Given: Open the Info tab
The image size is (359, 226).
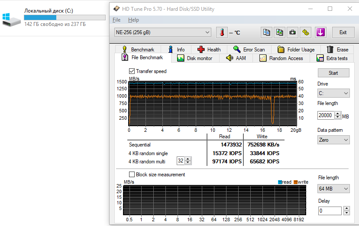Looking at the screenshot, I should pyautogui.click(x=176, y=49).
